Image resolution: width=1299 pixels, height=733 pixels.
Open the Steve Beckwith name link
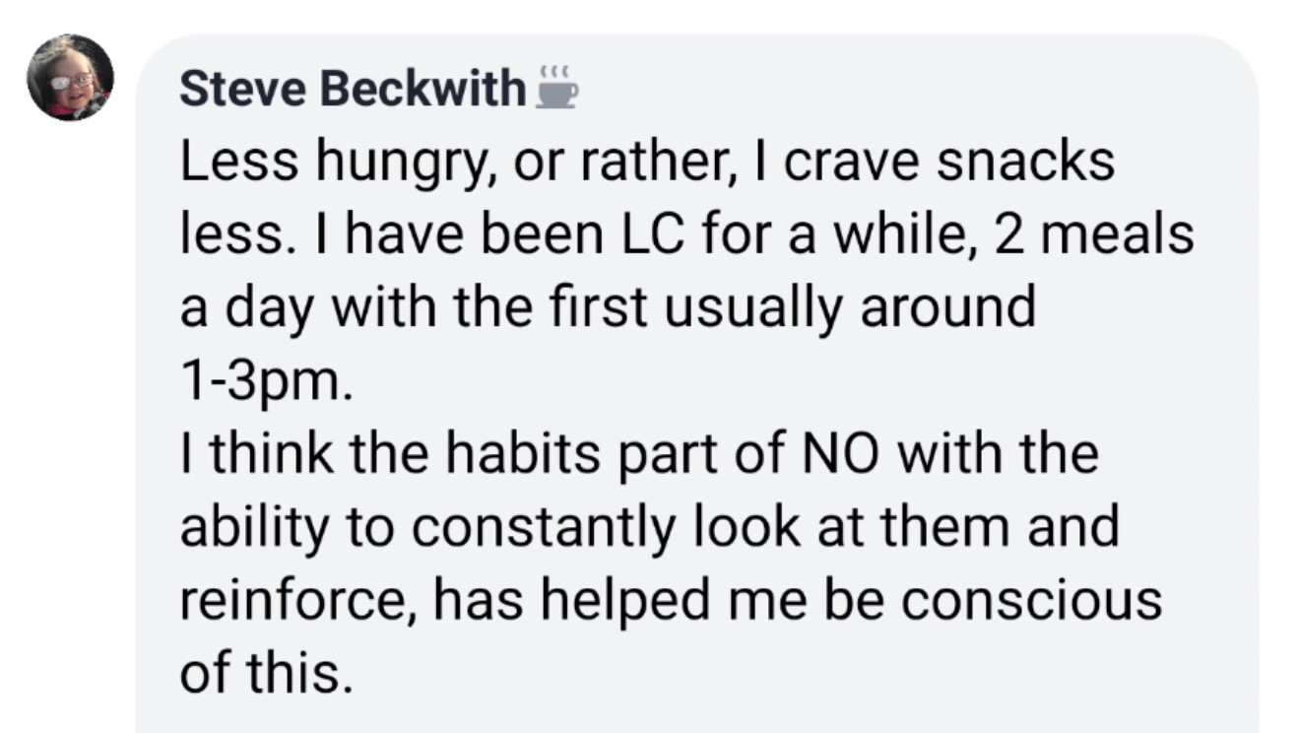click(353, 91)
